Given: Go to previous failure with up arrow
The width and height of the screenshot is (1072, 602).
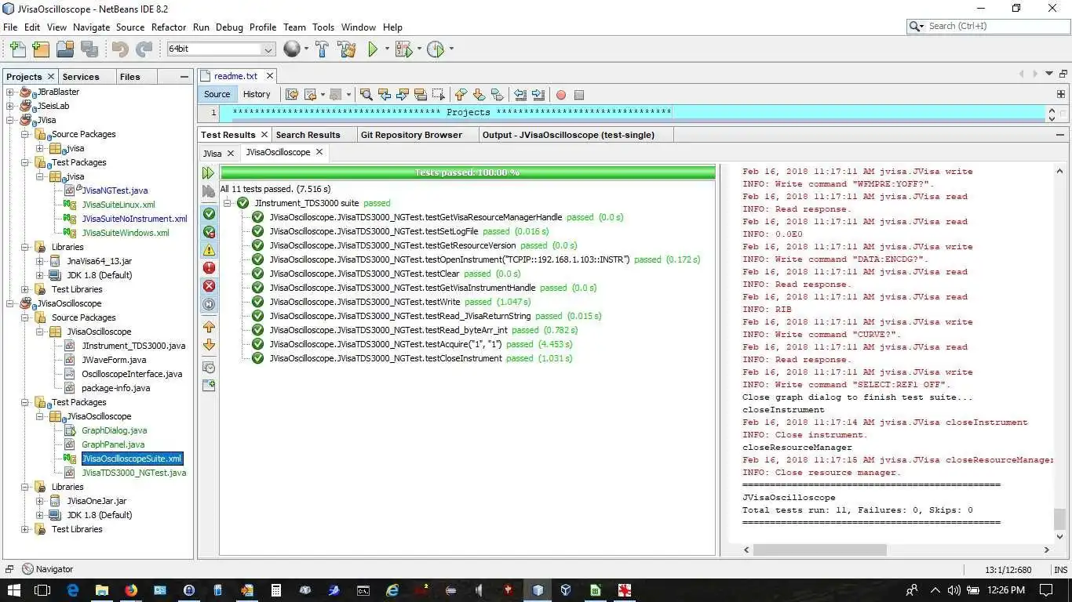Looking at the screenshot, I should (209, 326).
